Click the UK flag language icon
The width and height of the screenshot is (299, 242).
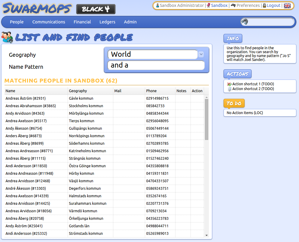tap(287, 6)
